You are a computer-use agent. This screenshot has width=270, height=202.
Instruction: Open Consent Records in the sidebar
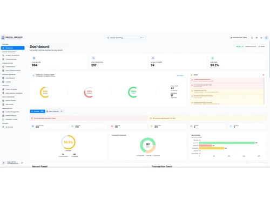[x=12, y=59]
